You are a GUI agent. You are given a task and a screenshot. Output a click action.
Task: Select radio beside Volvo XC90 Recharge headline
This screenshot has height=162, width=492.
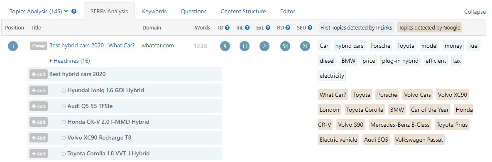pos(64,138)
